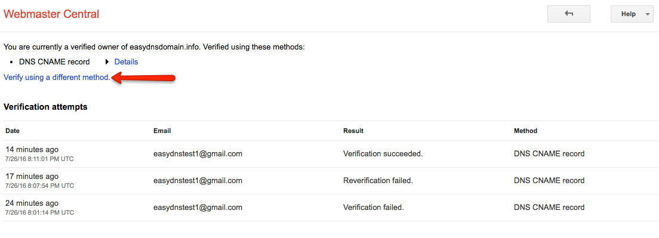Click the Help dropdown arrow
Image resolution: width=659 pixels, height=238 pixels.
point(646,14)
